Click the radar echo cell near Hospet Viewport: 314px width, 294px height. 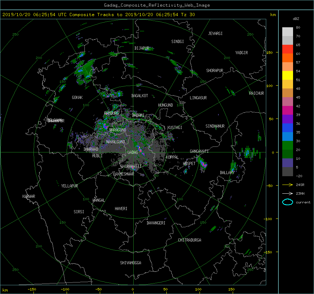click(x=203, y=164)
